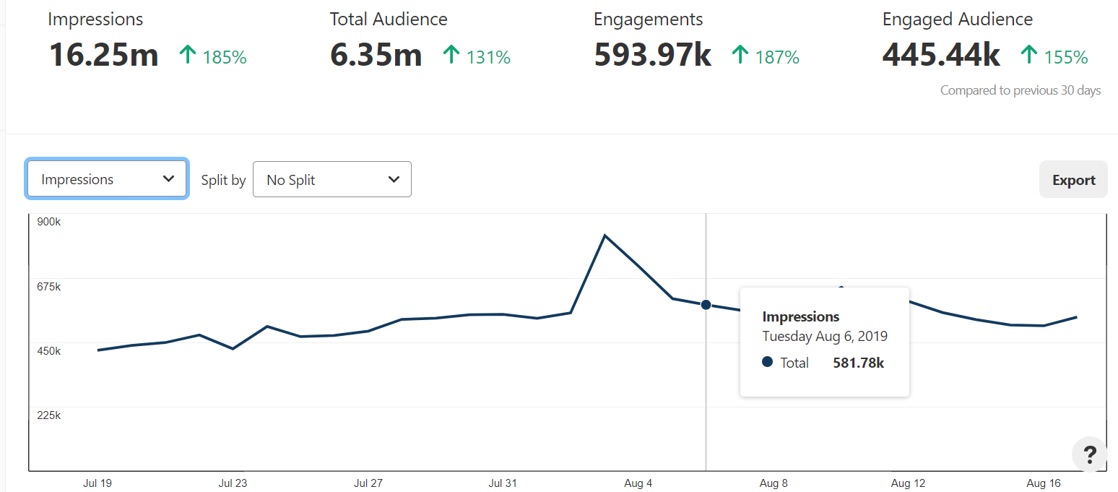
Task: Click the 581.78k Total value in the tooltip
Action: (x=858, y=362)
